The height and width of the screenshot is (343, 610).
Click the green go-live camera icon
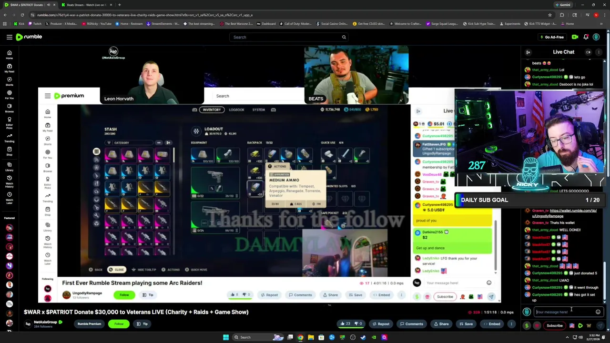575,37
